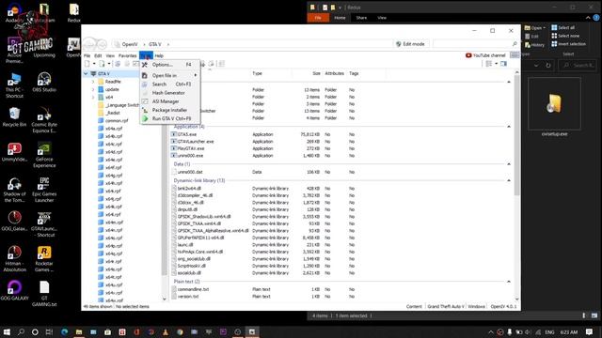Viewport: 602px width, 338px height.
Task: Click Run GTA V menu entry
Action: [x=169, y=119]
